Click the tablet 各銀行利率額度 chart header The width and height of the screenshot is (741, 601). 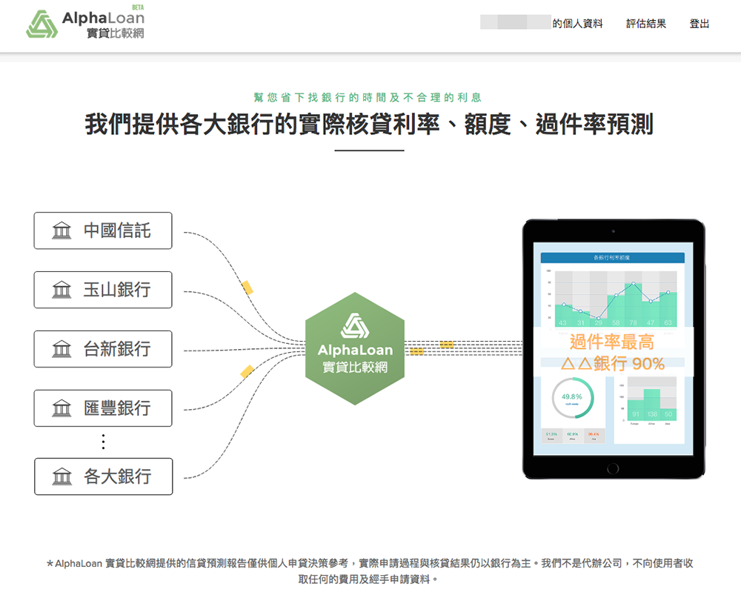point(613,257)
